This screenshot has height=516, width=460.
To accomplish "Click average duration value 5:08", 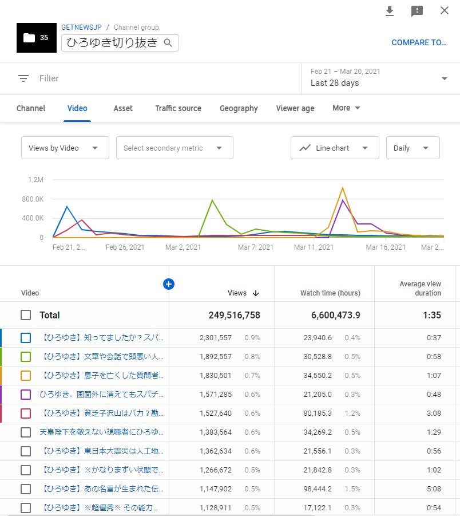I will coord(434,489).
